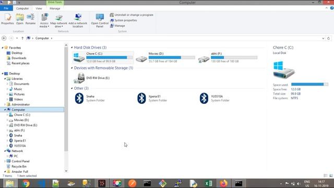The height and width of the screenshot is (188, 334).
Task: Open Excel from the taskbar
Action: [208, 183]
